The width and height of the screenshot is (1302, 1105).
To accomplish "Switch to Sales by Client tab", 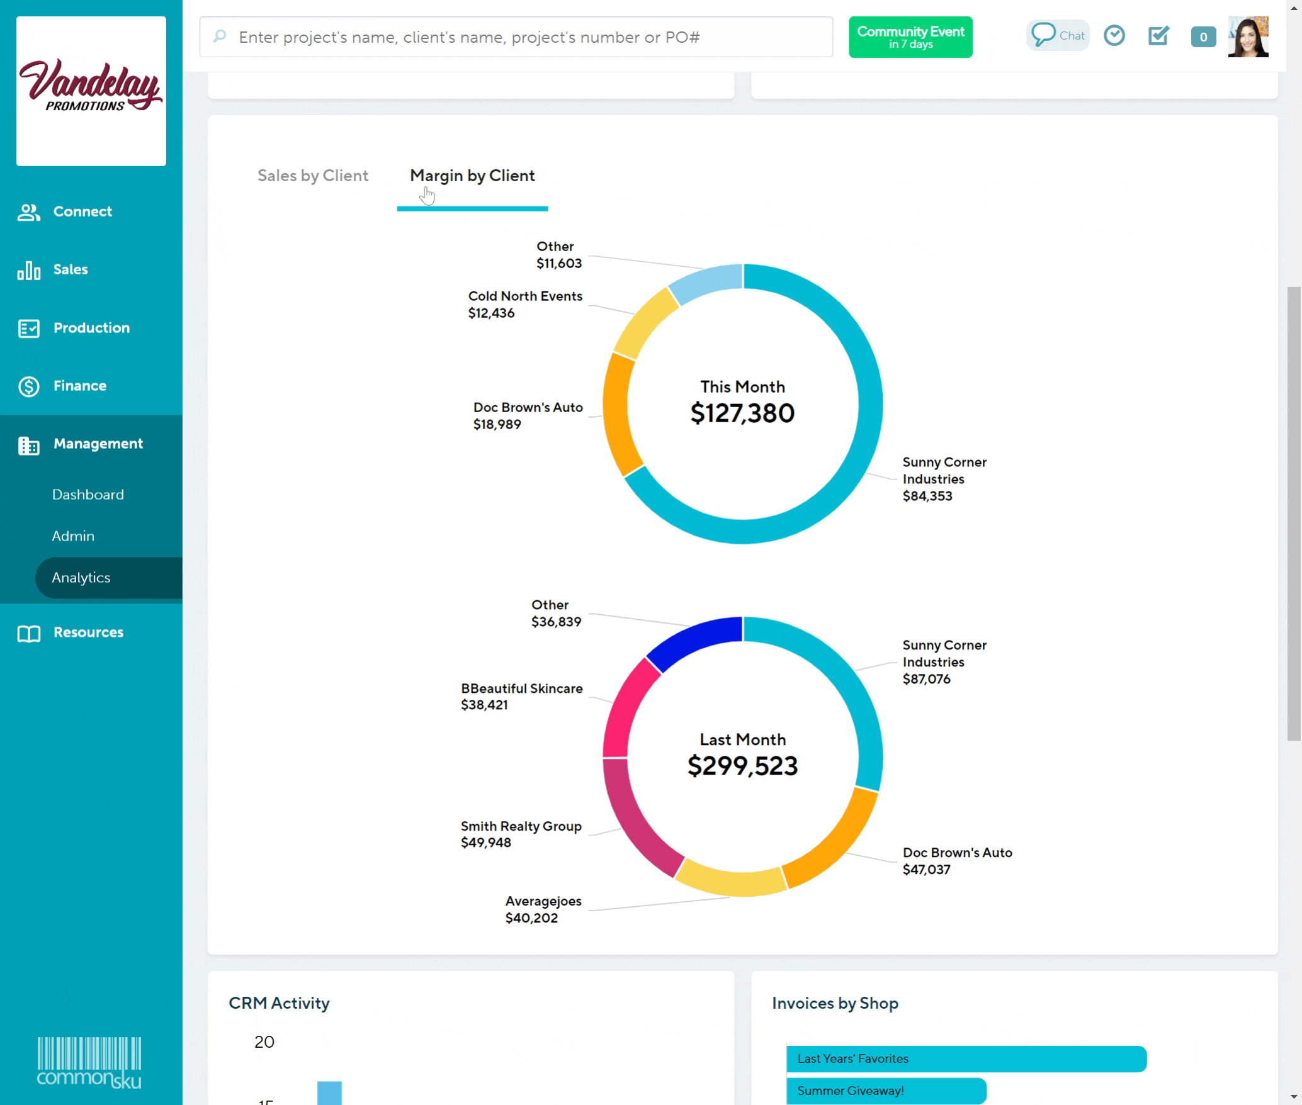I will (x=312, y=176).
